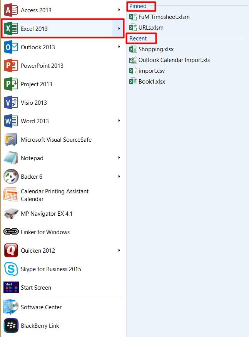Open the Access 2013 icon
The width and height of the screenshot is (249, 337).
pyautogui.click(x=11, y=10)
